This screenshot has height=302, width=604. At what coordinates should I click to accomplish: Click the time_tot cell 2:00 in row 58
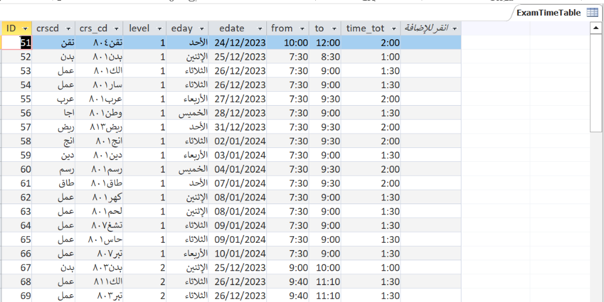[371, 141]
